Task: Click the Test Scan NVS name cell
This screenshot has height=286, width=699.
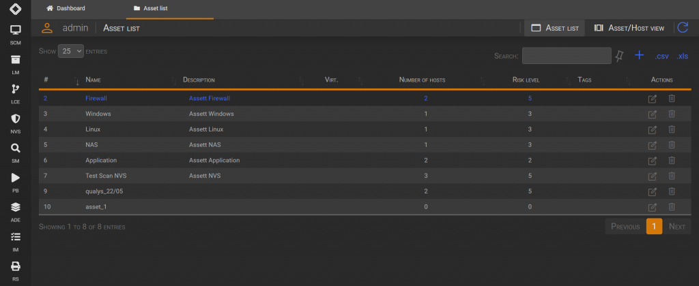Action: [x=106, y=176]
